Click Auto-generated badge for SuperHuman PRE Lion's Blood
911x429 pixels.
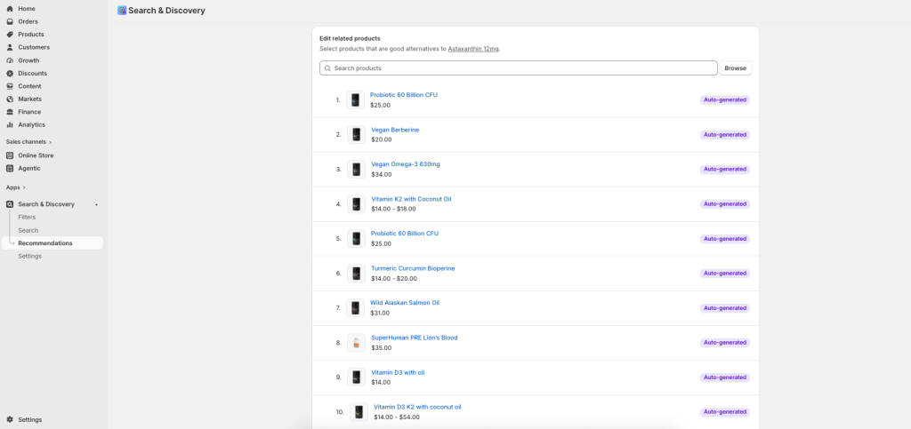tap(724, 343)
